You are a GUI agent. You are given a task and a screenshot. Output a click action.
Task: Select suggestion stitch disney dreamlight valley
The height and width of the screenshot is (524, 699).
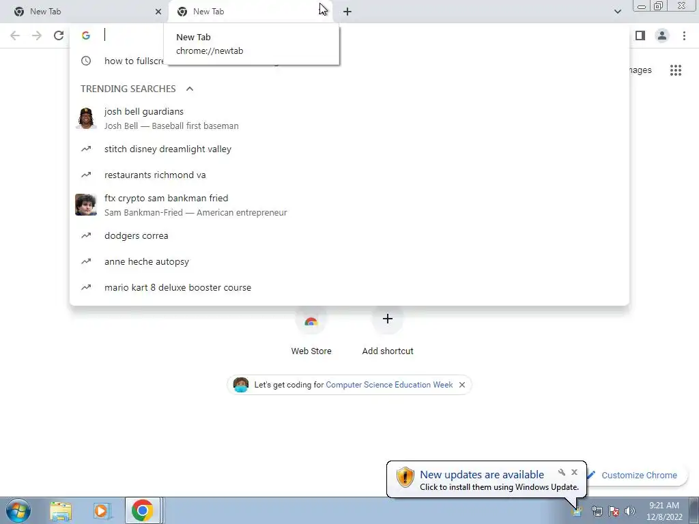[x=349, y=149]
